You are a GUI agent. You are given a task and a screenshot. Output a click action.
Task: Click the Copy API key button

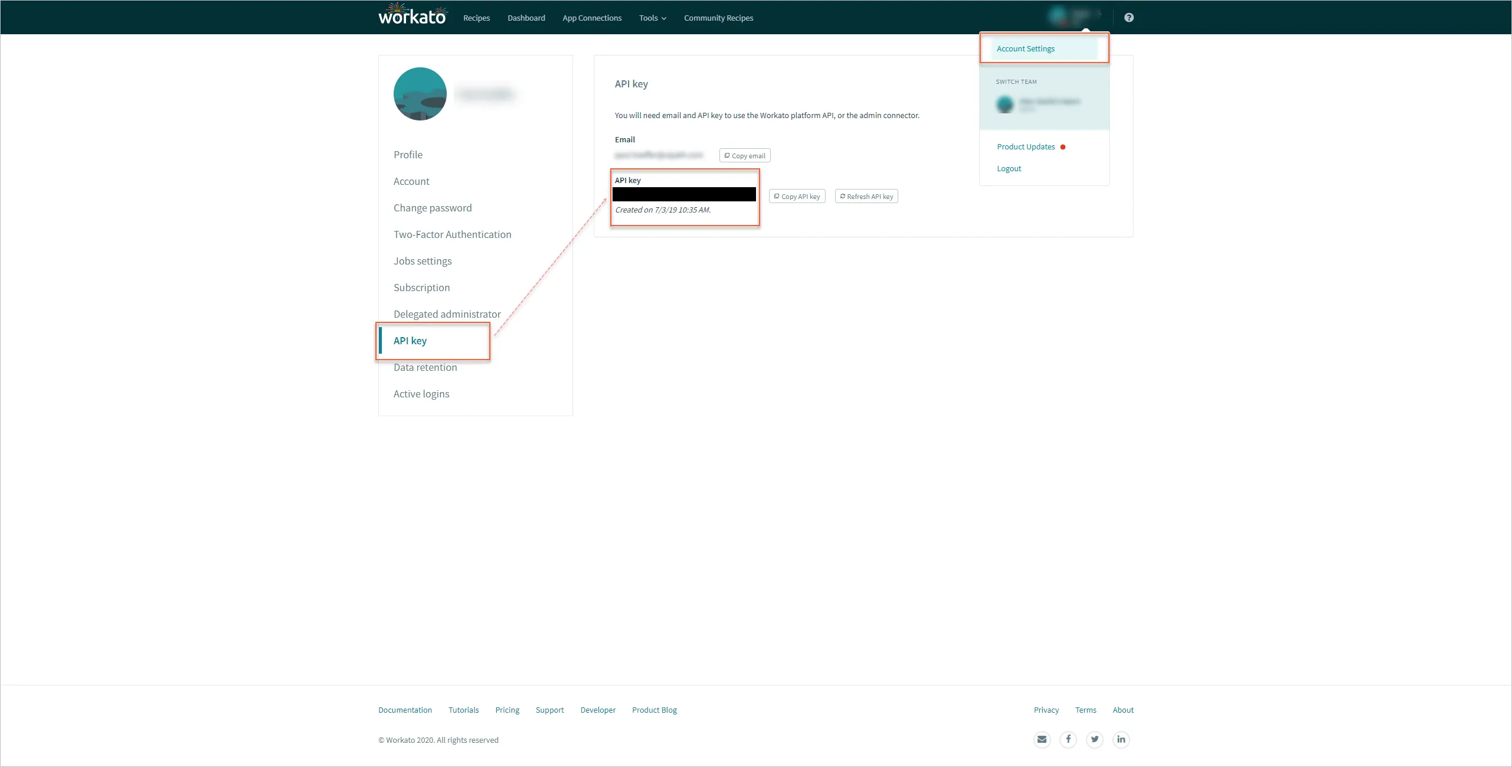797,197
